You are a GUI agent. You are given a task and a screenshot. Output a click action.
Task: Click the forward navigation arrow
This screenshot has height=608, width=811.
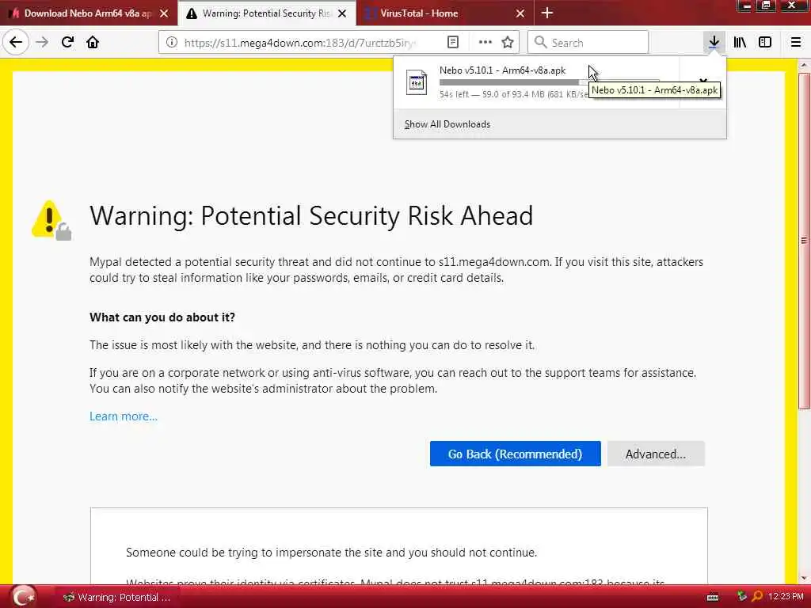tap(42, 42)
